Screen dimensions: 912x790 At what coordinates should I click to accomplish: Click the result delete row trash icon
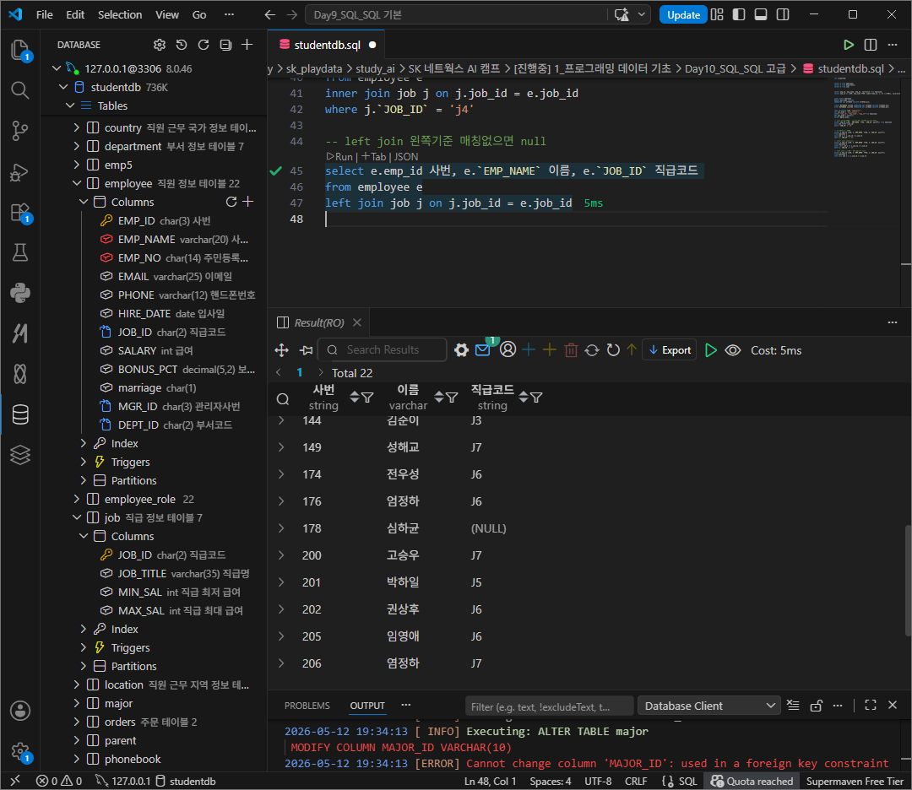point(571,350)
